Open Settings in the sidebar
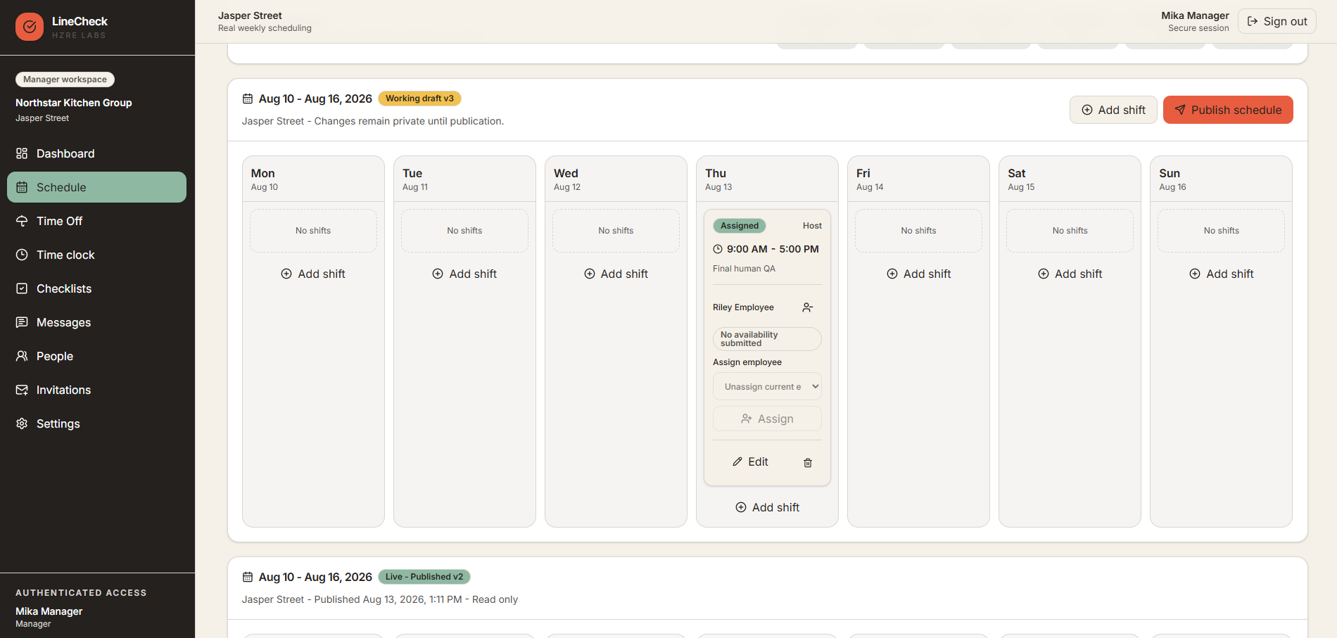 pyautogui.click(x=96, y=423)
